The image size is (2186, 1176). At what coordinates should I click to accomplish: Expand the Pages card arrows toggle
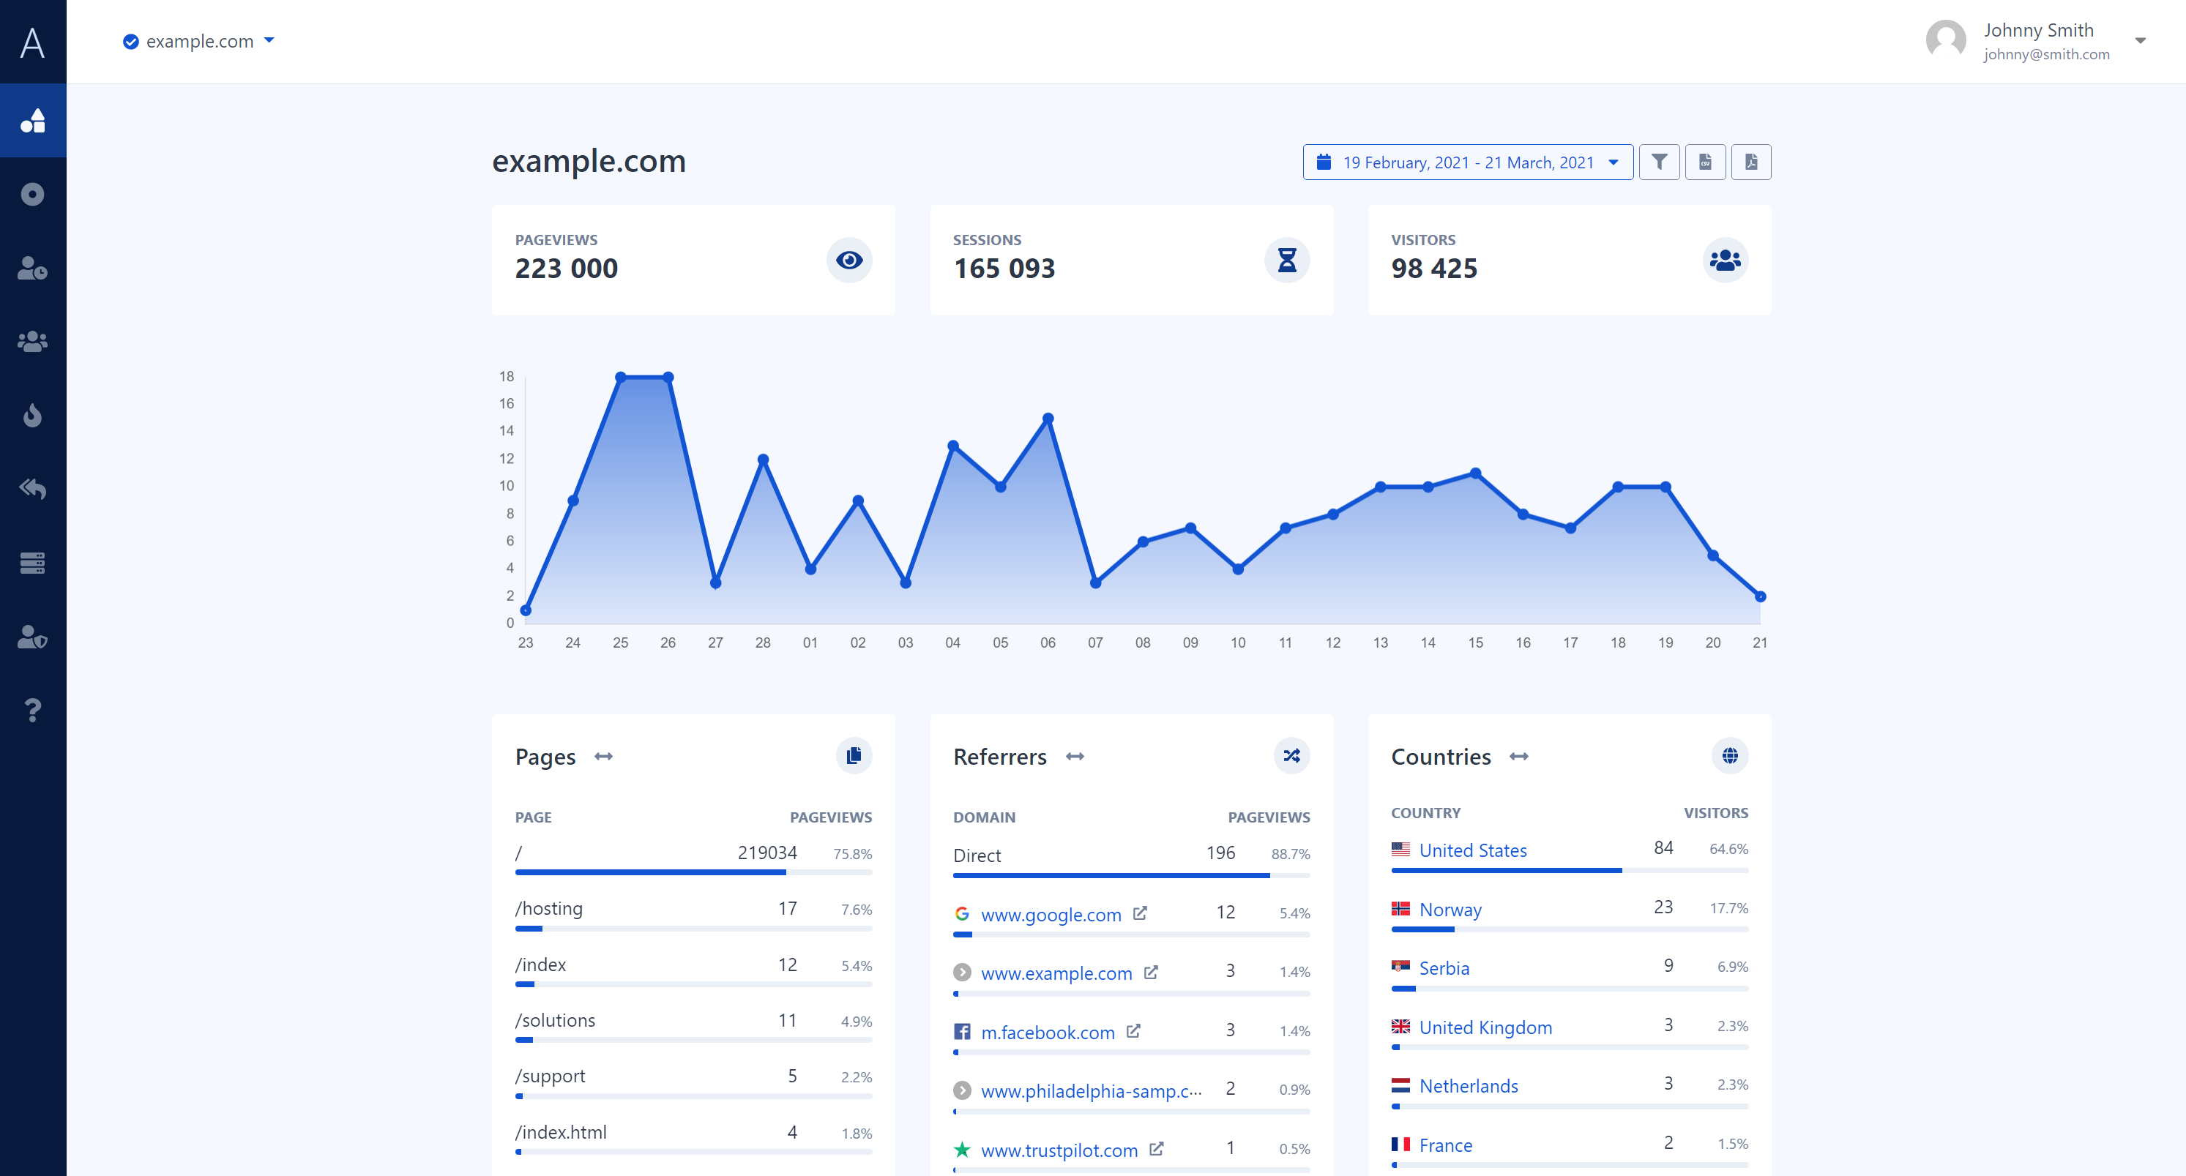[x=603, y=756]
